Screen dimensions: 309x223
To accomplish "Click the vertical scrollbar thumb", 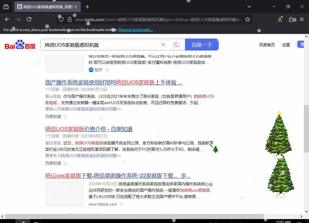I will click(x=306, y=129).
